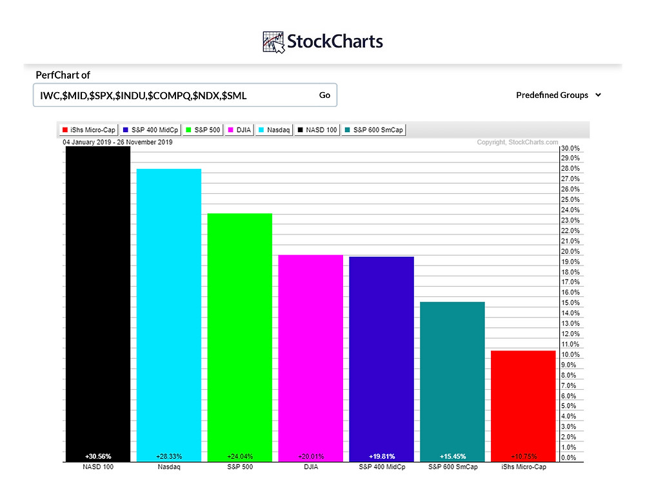Click the +10.75% value label
Screen dimensions: 645x498
pyautogui.click(x=524, y=457)
